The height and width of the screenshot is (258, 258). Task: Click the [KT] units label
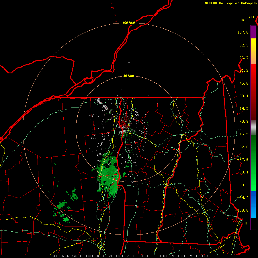point(245,20)
